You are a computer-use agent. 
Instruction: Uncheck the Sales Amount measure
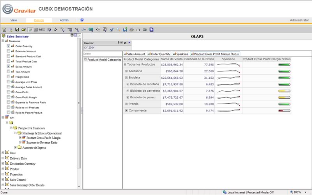click(x=8, y=66)
